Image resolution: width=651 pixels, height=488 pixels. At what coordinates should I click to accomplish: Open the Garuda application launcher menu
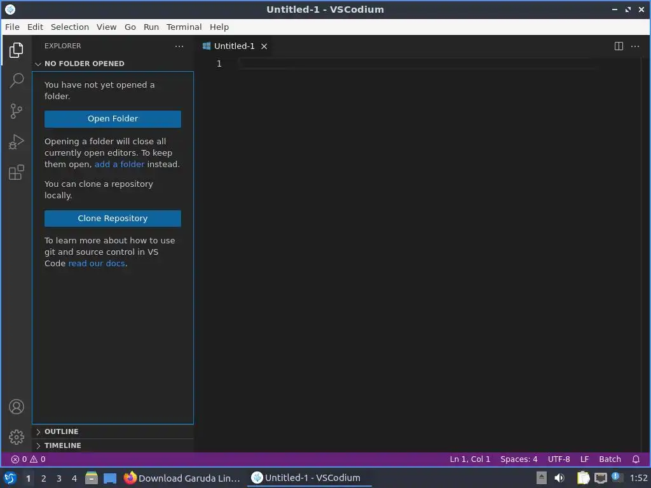10,478
